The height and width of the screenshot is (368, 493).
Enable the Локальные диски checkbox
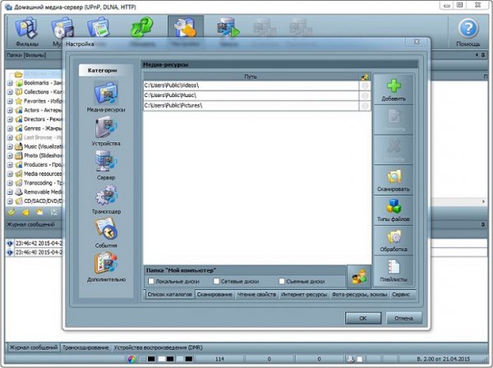coord(150,280)
